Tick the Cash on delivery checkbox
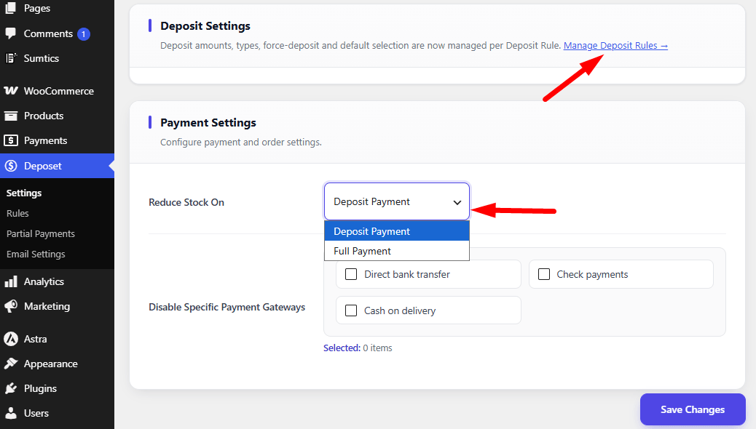 (351, 310)
